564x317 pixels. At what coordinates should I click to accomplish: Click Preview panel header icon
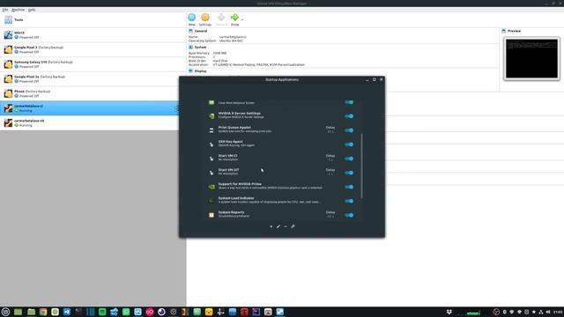(x=504, y=31)
